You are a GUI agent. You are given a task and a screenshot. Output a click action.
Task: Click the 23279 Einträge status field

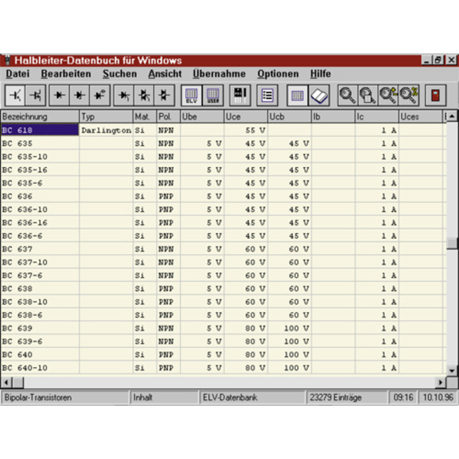click(346, 397)
